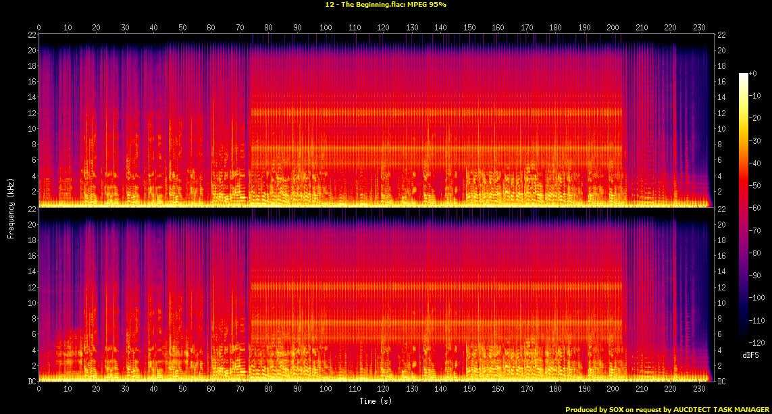Click the '230' tick on the bottom time axis
The height and width of the screenshot is (414, 772).
(x=698, y=390)
